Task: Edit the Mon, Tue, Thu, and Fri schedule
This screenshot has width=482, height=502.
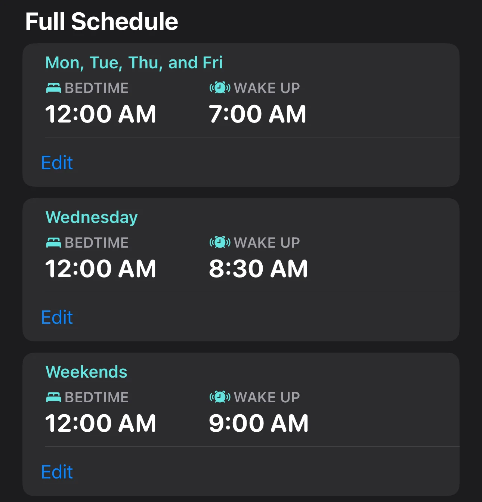Action: pyautogui.click(x=57, y=163)
